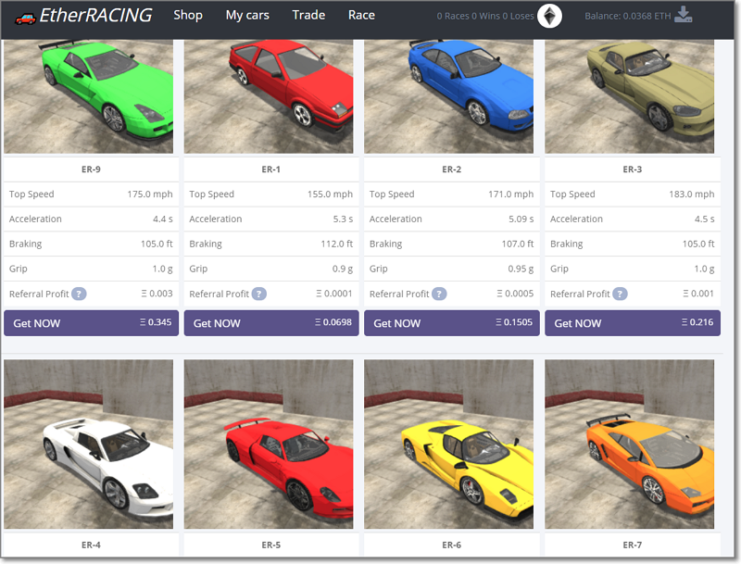This screenshot has width=741, height=564.
Task: Click the ER-5 model name
Action: 270,545
